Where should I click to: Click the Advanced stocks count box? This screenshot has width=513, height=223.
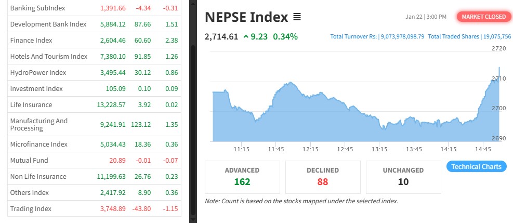242,177
